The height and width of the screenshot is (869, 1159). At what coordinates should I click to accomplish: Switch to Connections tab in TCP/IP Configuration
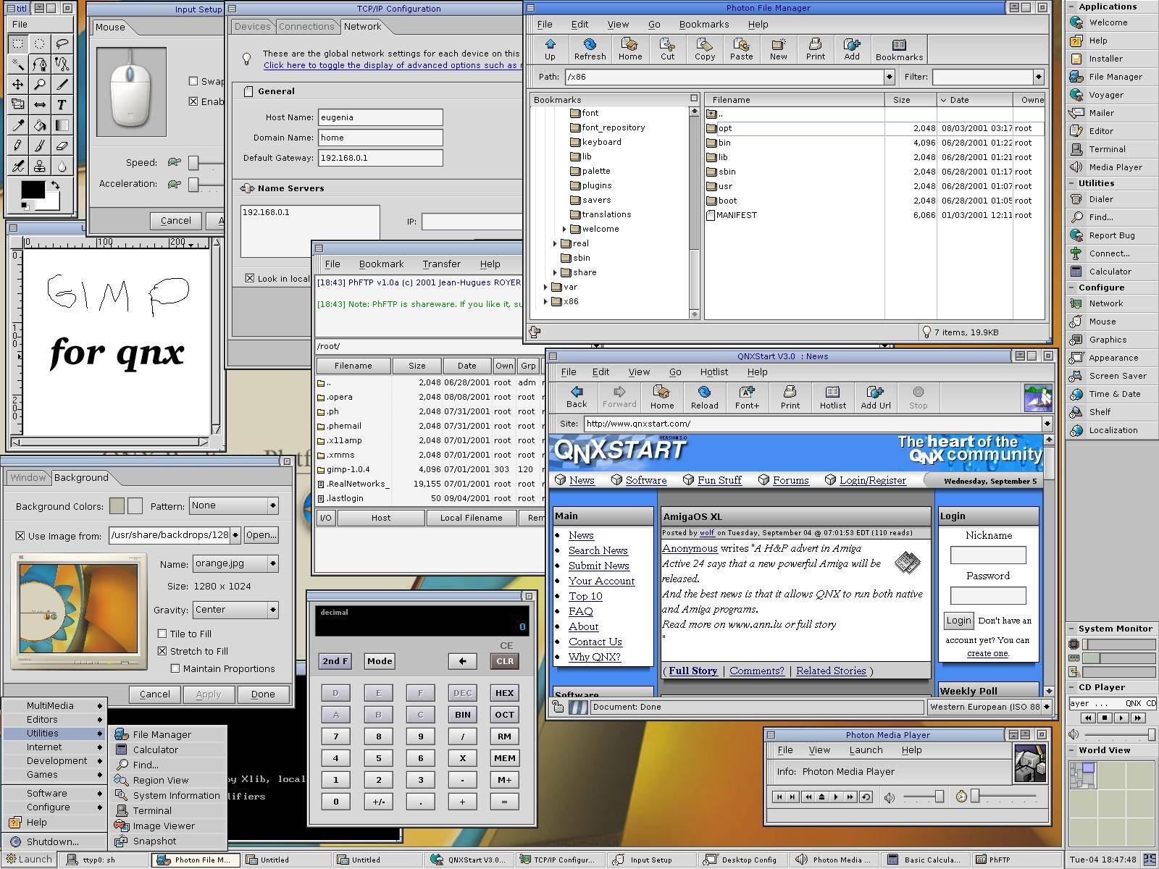coord(306,26)
